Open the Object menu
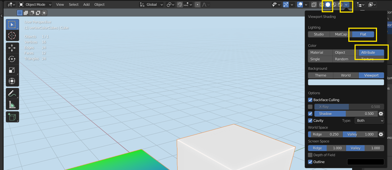Image resolution: width=392 pixels, height=170 pixels. pos(99,4)
